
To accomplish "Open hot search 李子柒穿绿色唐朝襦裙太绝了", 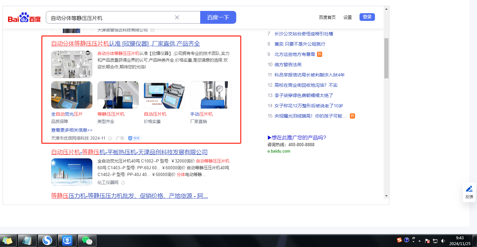I will pyautogui.click(x=304, y=95).
